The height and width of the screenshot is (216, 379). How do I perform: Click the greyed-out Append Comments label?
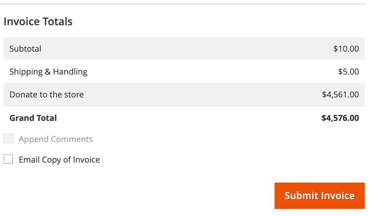56,139
